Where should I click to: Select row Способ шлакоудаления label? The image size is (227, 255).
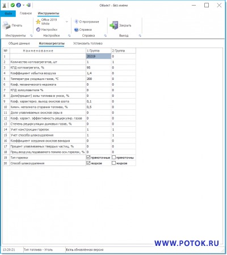click(x=48, y=163)
